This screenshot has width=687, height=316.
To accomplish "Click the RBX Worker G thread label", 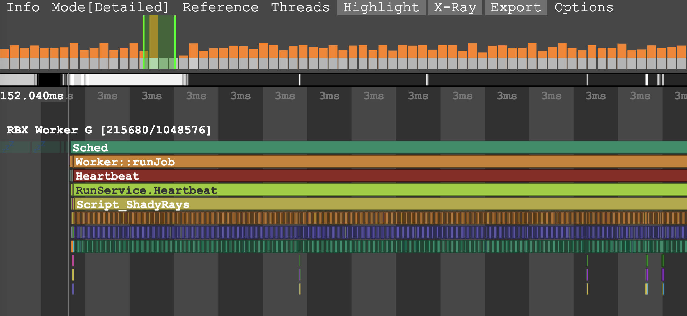I will click(x=109, y=130).
